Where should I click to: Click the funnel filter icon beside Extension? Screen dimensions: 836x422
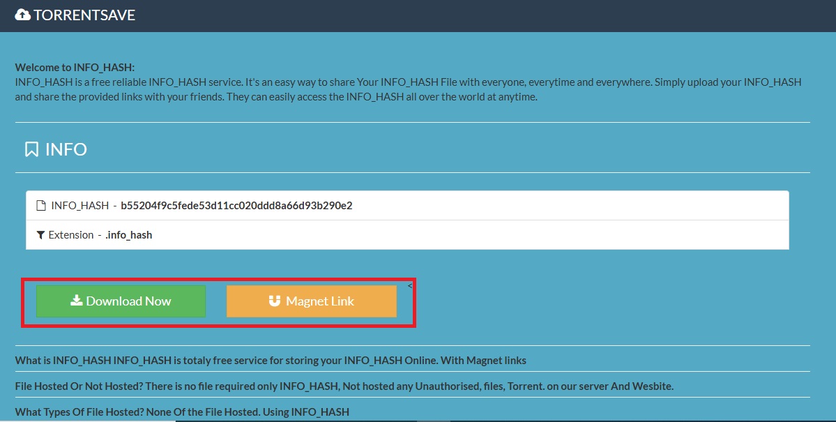pos(41,235)
